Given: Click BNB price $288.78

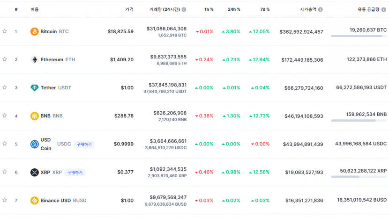Looking at the screenshot, I should pyautogui.click(x=124, y=116).
